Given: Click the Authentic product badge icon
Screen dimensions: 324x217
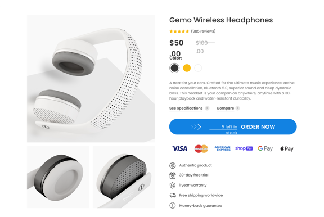Looking at the screenshot, I should (173, 165).
